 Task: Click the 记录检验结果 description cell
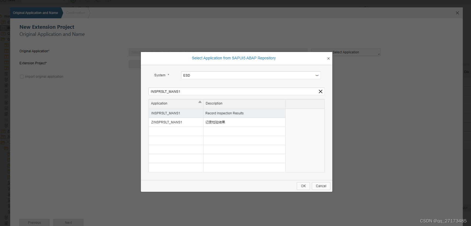click(x=244, y=122)
